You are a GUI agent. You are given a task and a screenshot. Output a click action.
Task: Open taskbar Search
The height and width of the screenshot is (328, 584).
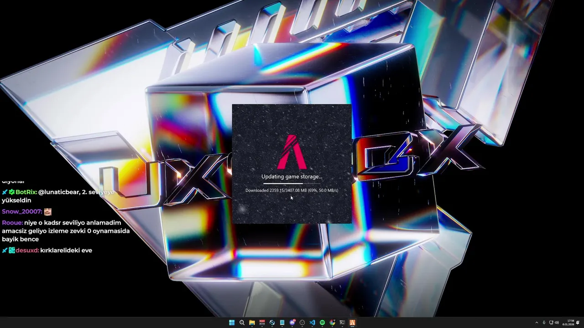pyautogui.click(x=242, y=323)
